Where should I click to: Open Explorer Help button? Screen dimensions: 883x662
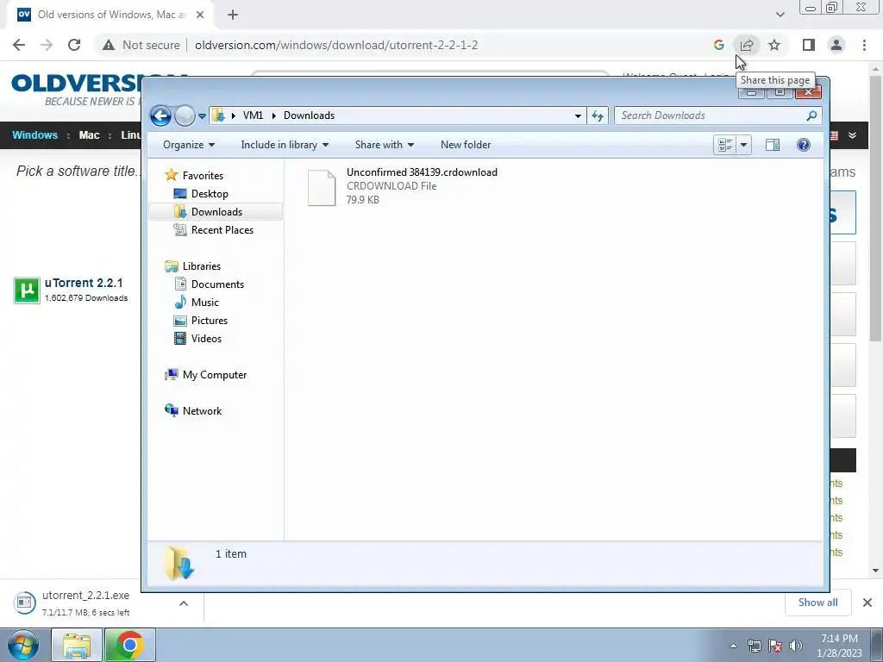click(804, 145)
